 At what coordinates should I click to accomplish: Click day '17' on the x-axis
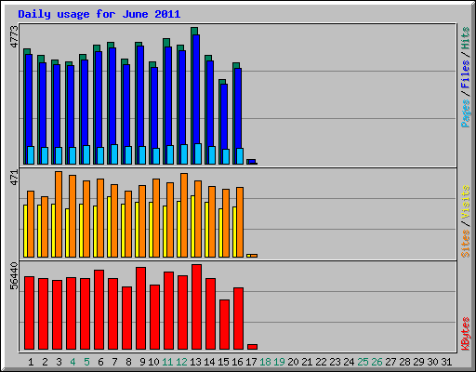tap(251, 362)
